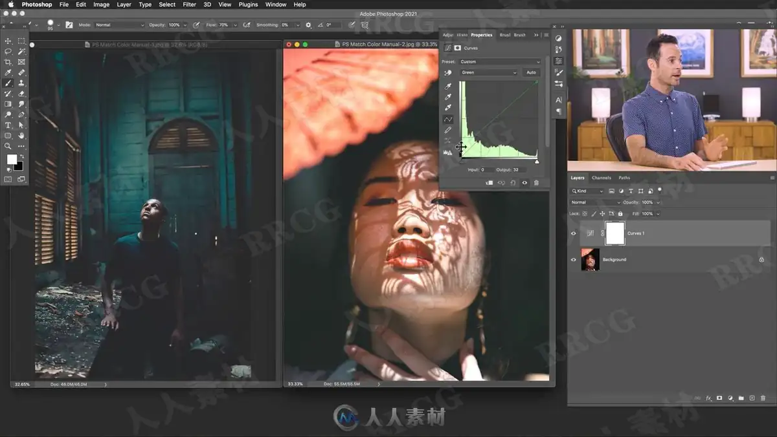Click the foreground color swatch
The image size is (777, 437).
tap(12, 160)
